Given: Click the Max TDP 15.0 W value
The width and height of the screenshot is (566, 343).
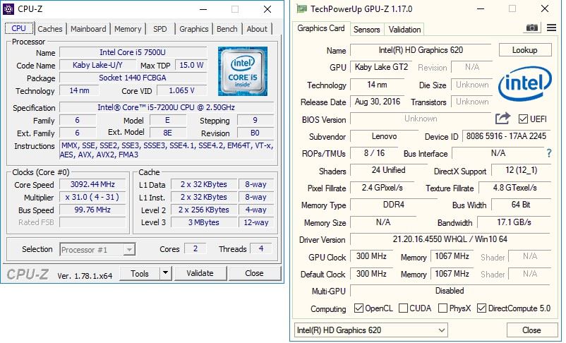Looking at the screenshot, I should [x=191, y=65].
